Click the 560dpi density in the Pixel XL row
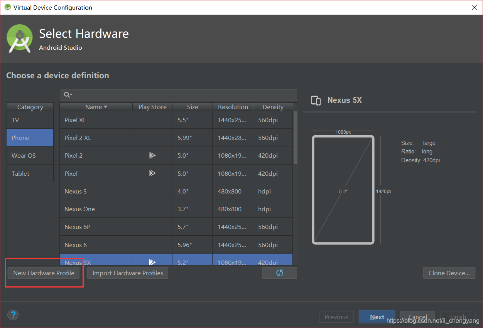 [273, 120]
